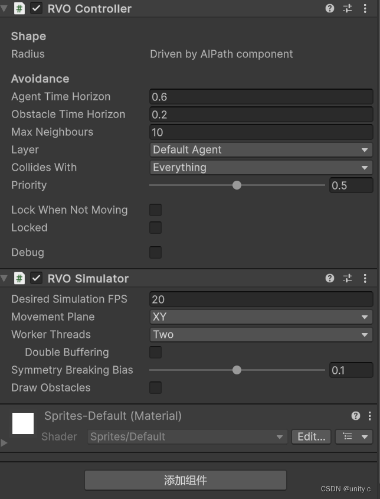Disable the RVO Simulator component checkbox

point(36,278)
